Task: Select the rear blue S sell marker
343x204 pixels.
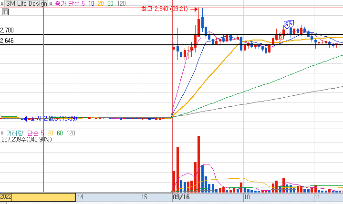Action: point(291,23)
